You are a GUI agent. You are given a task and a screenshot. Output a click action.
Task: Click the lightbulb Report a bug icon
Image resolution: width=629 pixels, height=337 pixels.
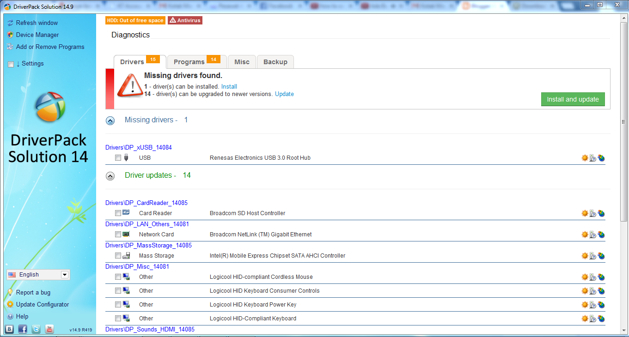pyautogui.click(x=10, y=292)
